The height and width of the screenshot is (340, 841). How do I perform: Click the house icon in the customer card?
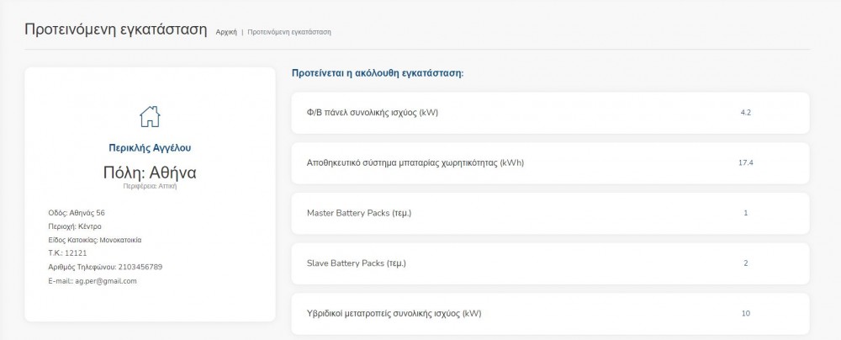tap(150, 116)
